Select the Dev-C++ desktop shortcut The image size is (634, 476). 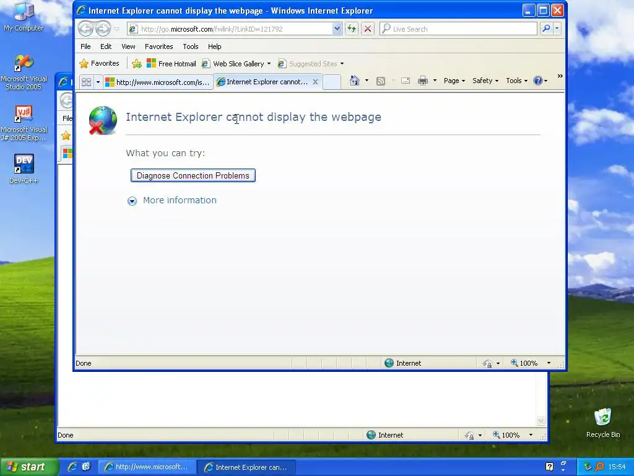pos(24,169)
